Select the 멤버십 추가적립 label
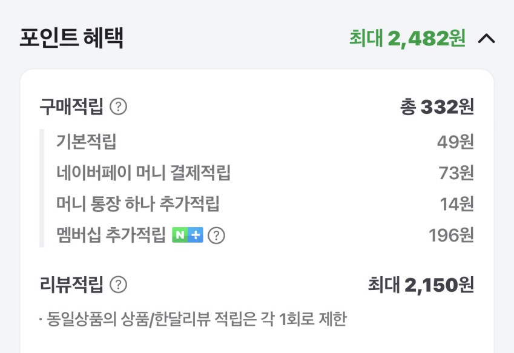Screen dimensions: 514x353 [x=111, y=236]
